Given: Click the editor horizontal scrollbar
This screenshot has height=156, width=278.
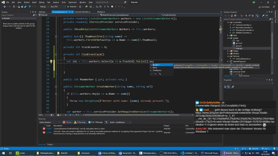Looking at the screenshot, I should (x=131, y=115).
